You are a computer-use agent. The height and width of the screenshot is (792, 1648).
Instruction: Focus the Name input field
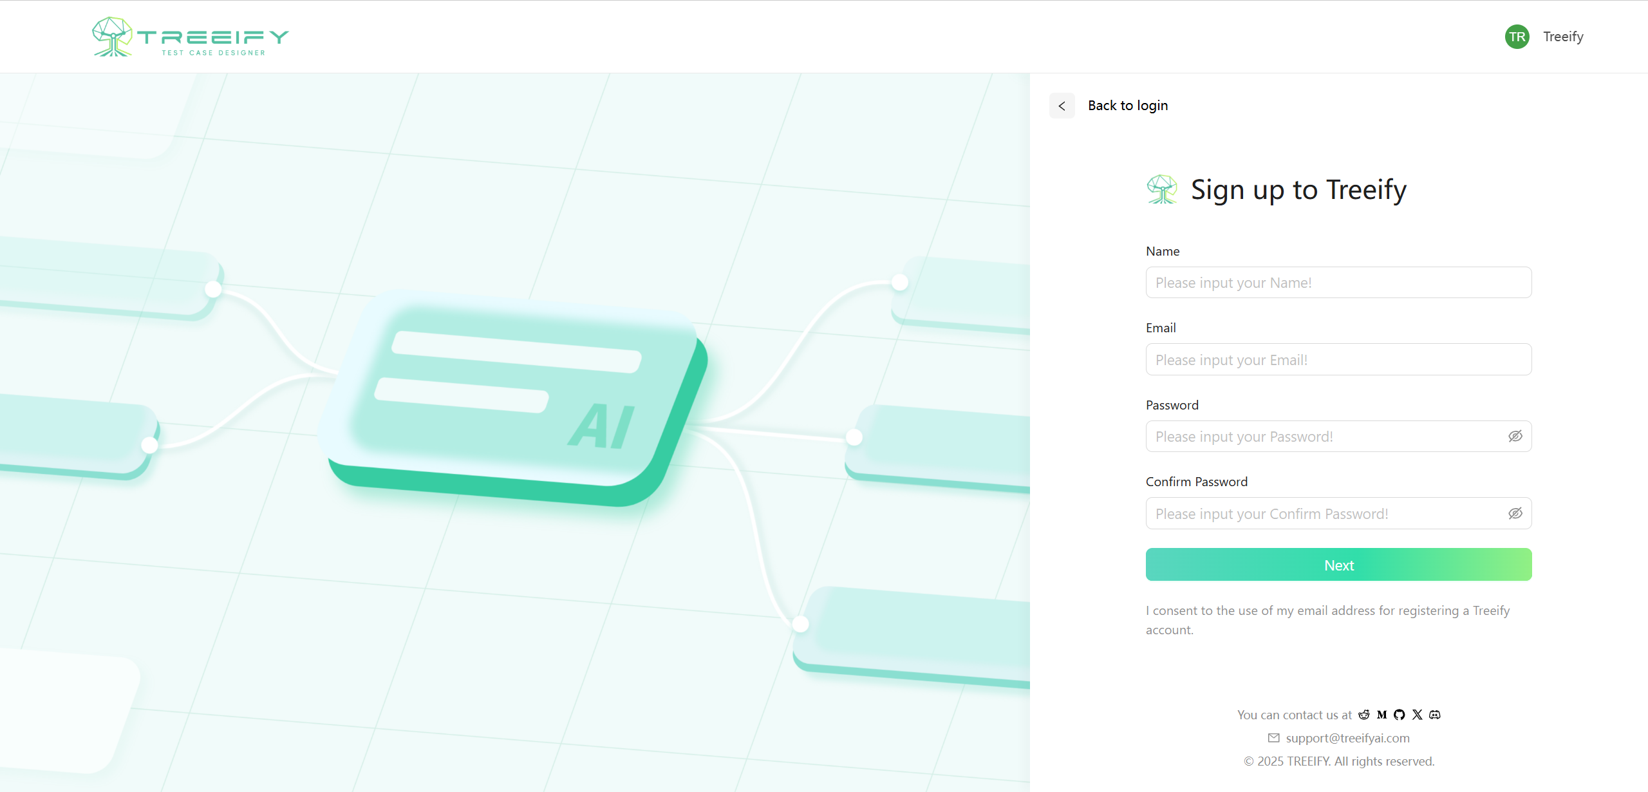point(1338,283)
